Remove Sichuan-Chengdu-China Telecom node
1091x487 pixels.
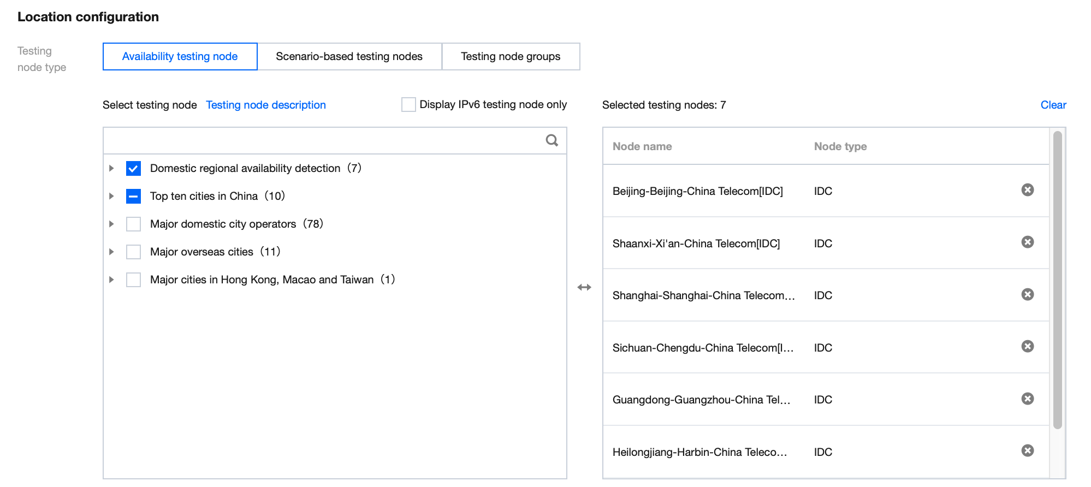pyautogui.click(x=1027, y=346)
